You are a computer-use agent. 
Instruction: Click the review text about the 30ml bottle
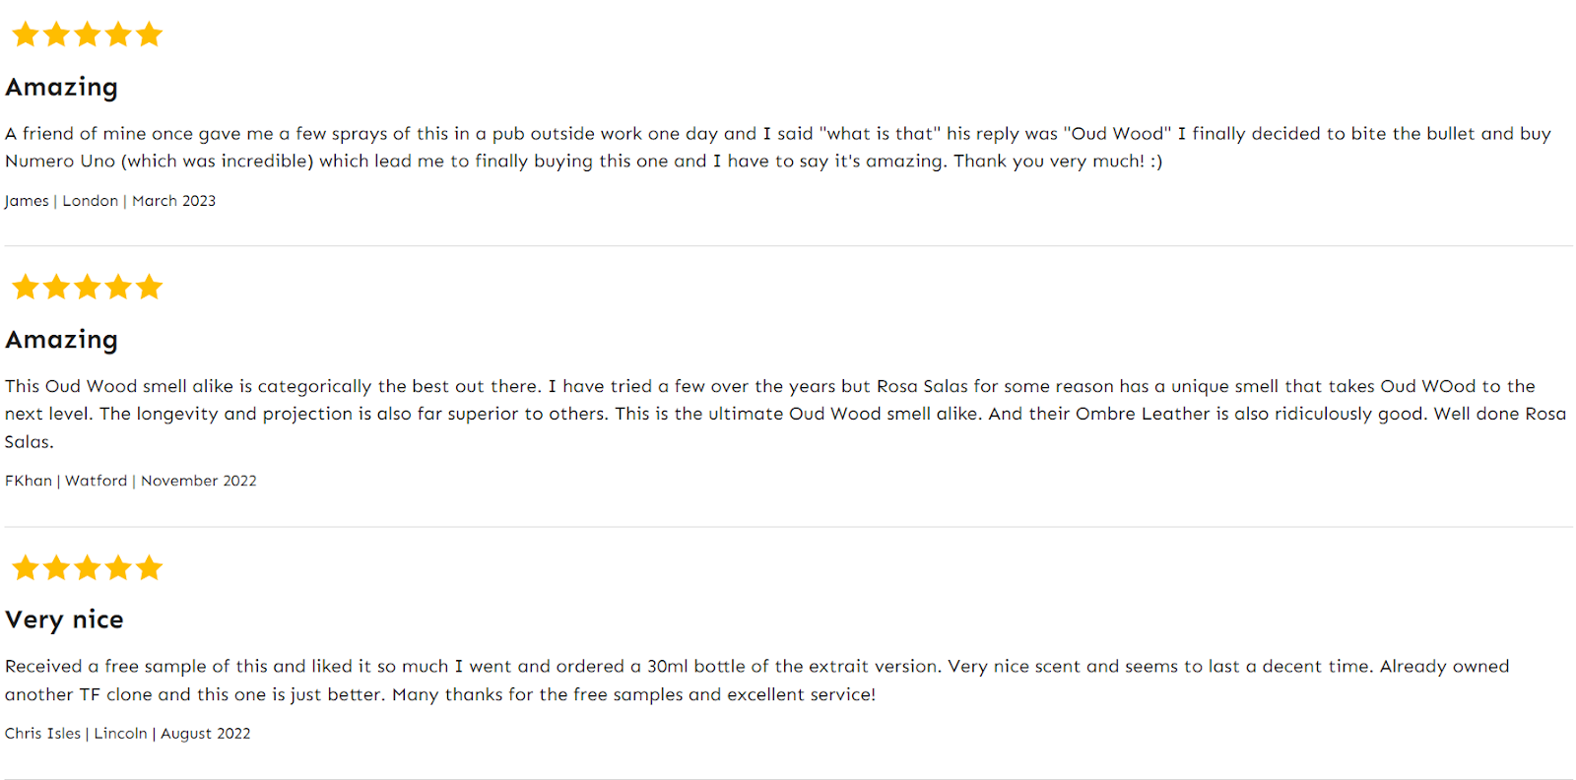(756, 681)
